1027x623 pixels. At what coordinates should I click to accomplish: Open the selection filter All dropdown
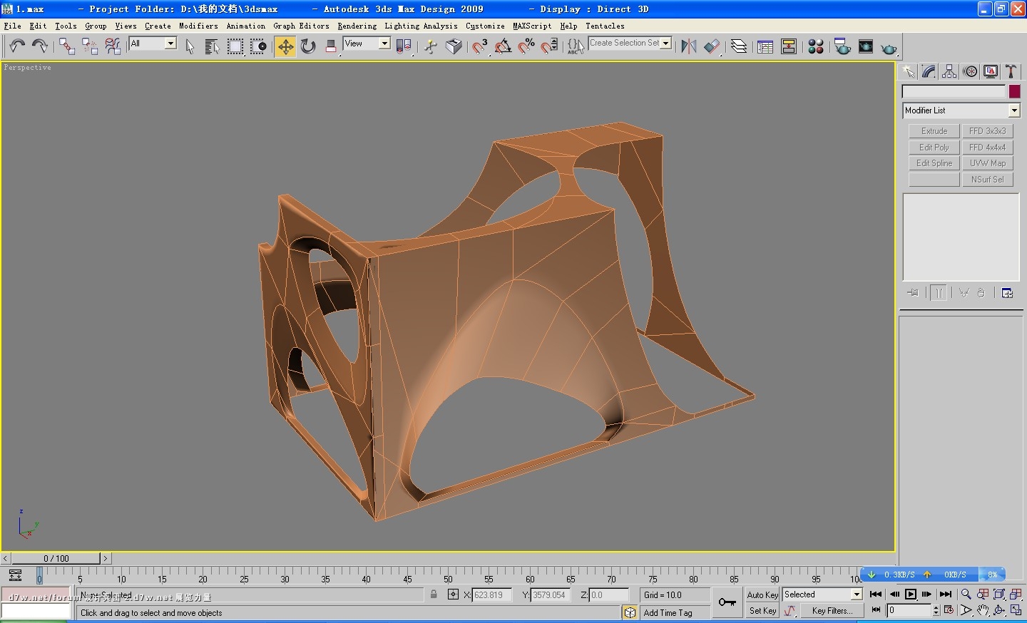[170, 43]
